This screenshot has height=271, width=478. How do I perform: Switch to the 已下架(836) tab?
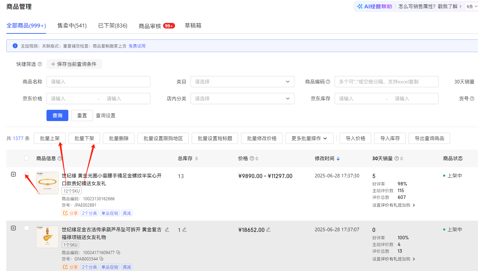click(113, 26)
